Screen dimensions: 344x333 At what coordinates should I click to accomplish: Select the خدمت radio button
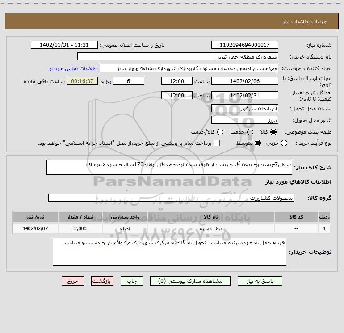click(250, 132)
